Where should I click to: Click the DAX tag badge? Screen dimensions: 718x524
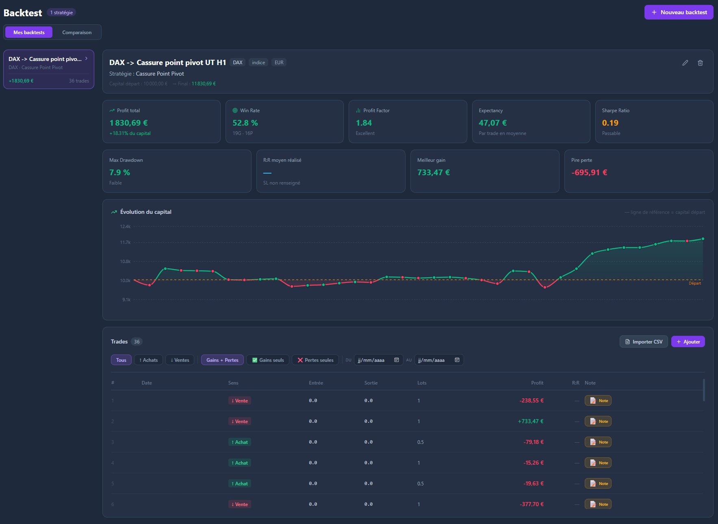[x=238, y=62]
